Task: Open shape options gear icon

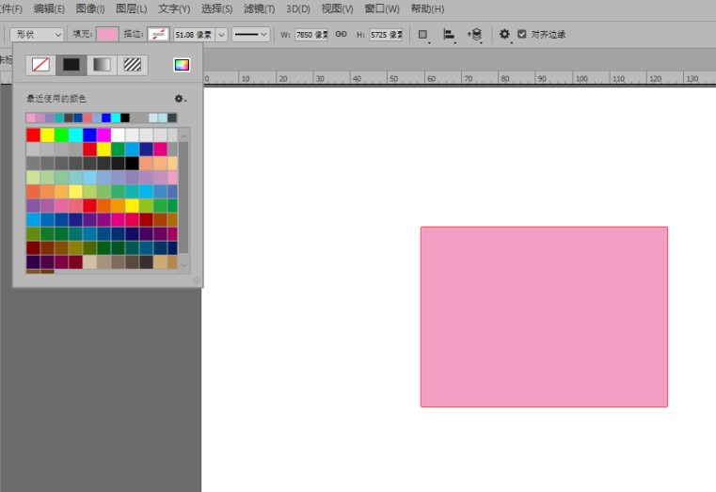Action: (504, 35)
